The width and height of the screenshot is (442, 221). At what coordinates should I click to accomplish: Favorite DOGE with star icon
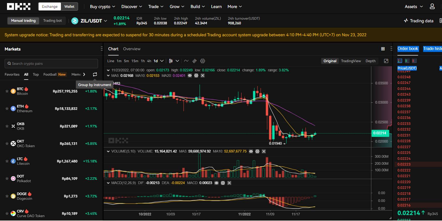[x=7, y=196]
